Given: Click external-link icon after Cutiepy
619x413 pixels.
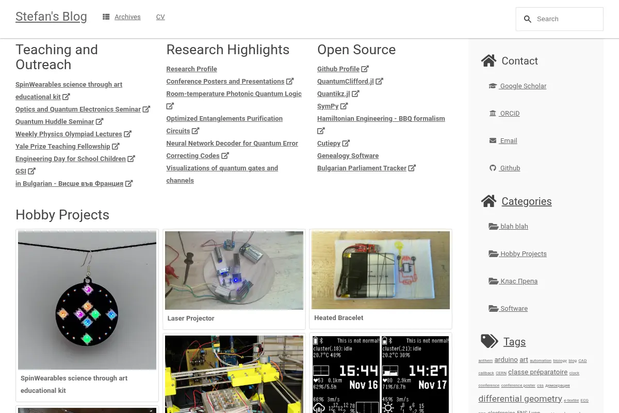Looking at the screenshot, I should pyautogui.click(x=346, y=143).
